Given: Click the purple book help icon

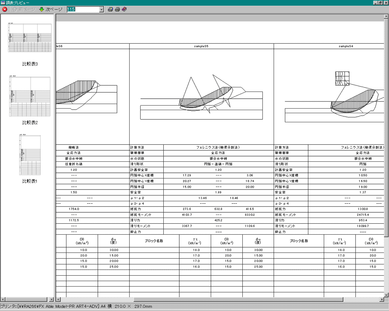Looking at the screenshot, I should pos(124,9).
